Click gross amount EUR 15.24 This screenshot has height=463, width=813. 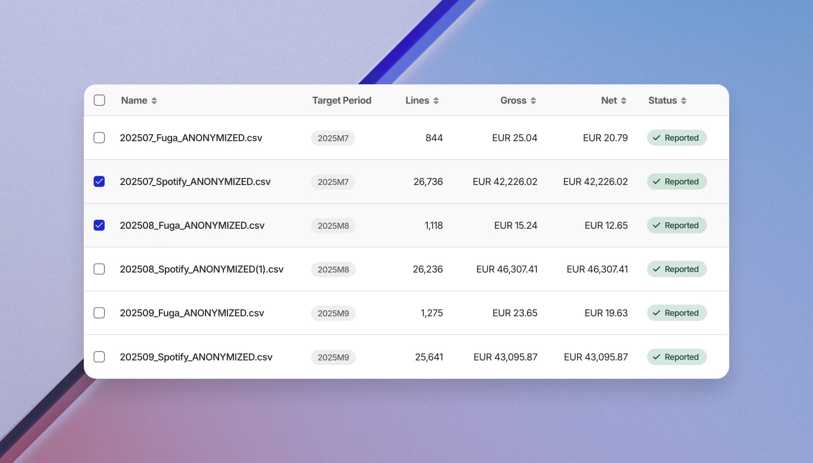(x=516, y=225)
